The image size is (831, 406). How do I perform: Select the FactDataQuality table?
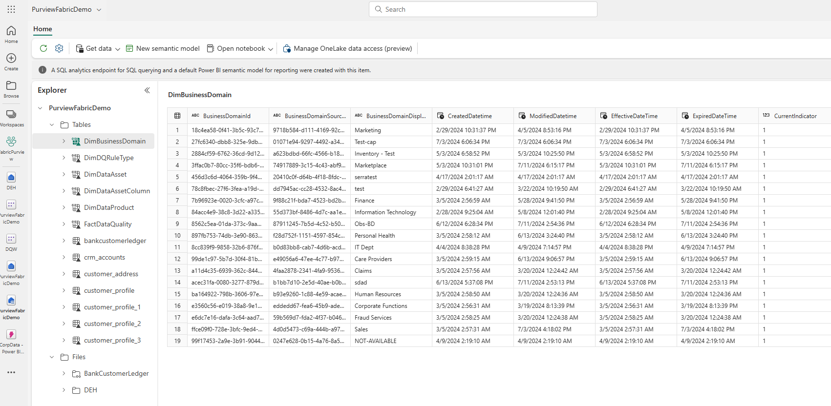pyautogui.click(x=107, y=224)
